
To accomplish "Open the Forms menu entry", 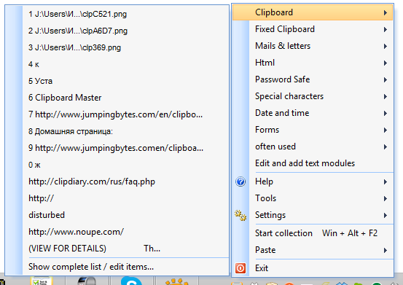I will coord(313,130).
